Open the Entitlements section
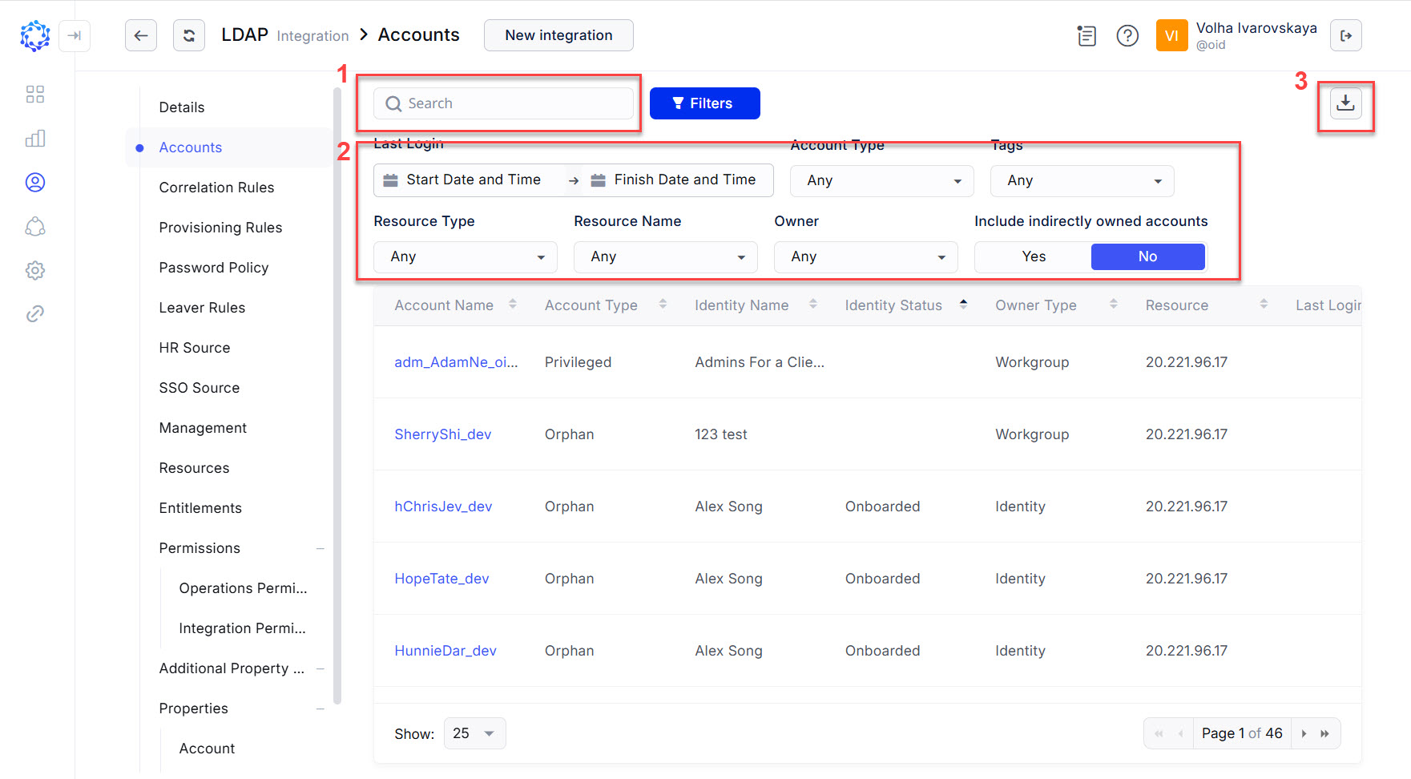The image size is (1411, 779). click(200, 507)
